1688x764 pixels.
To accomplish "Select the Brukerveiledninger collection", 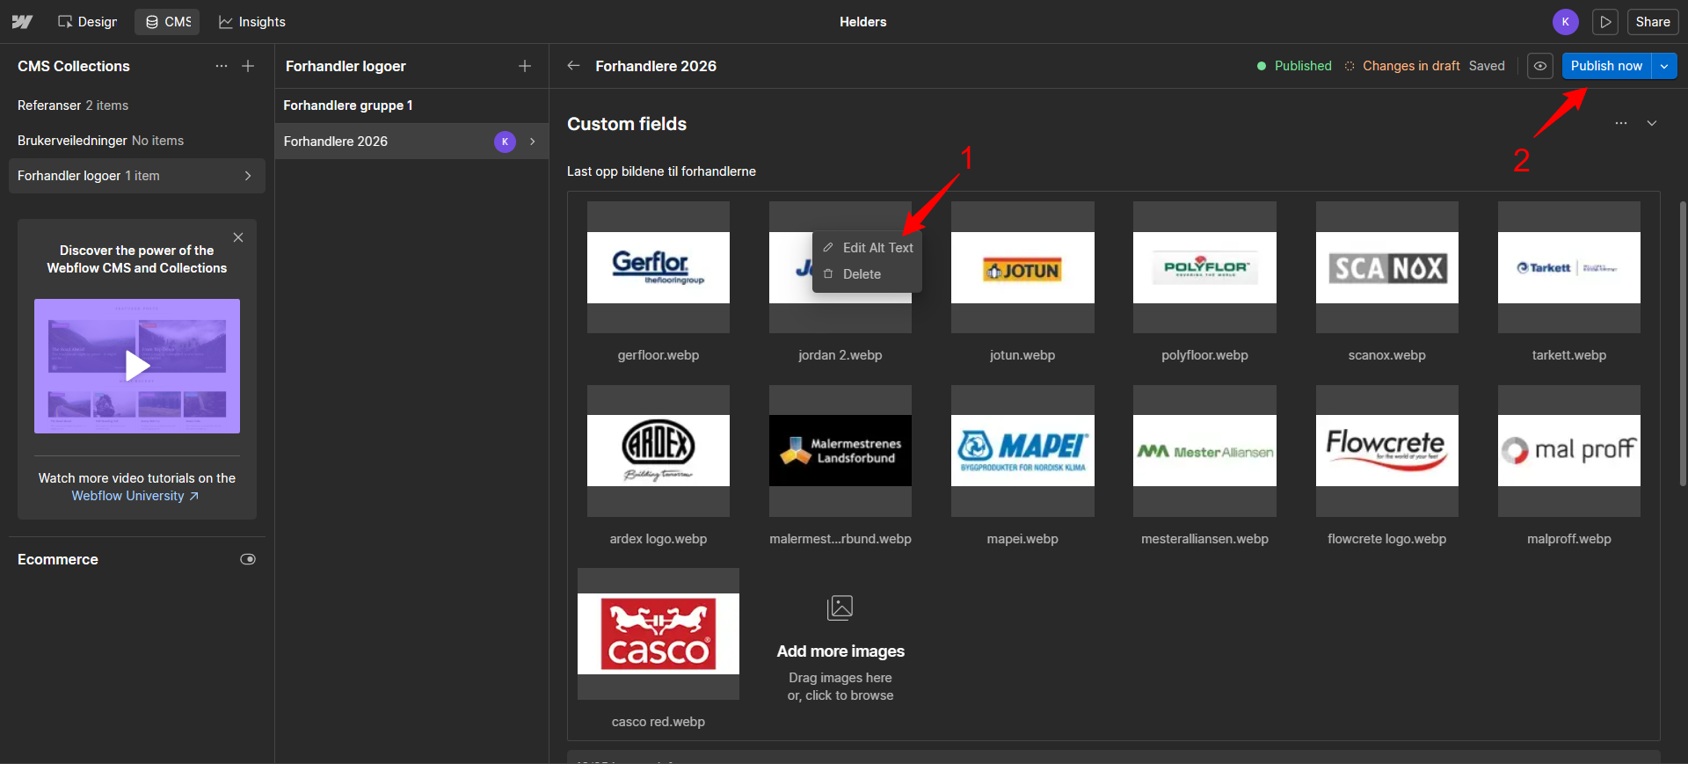I will click(x=137, y=141).
